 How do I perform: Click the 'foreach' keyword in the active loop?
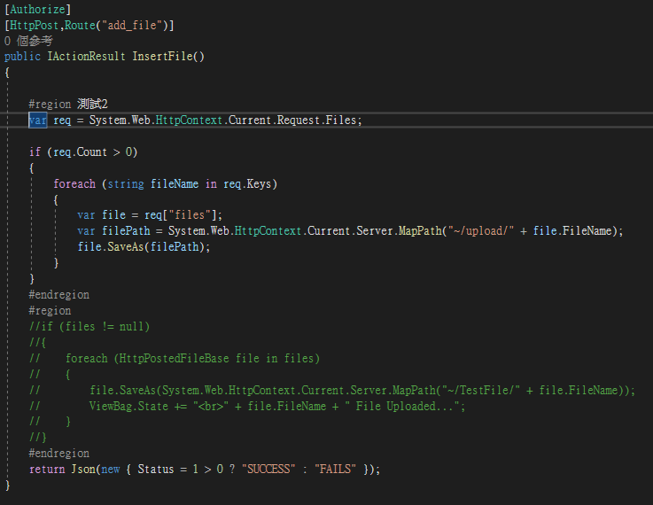point(74,183)
